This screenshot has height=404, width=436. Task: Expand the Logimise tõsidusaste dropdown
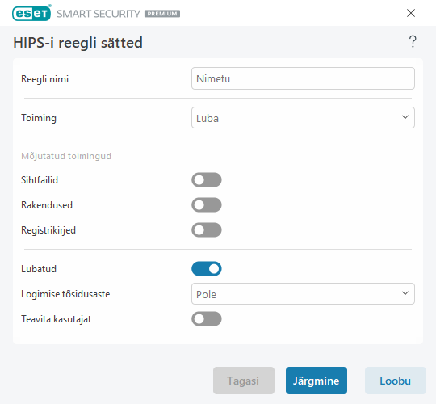click(x=303, y=294)
